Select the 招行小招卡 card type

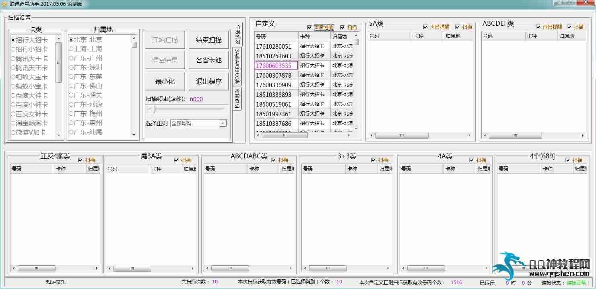(29, 49)
